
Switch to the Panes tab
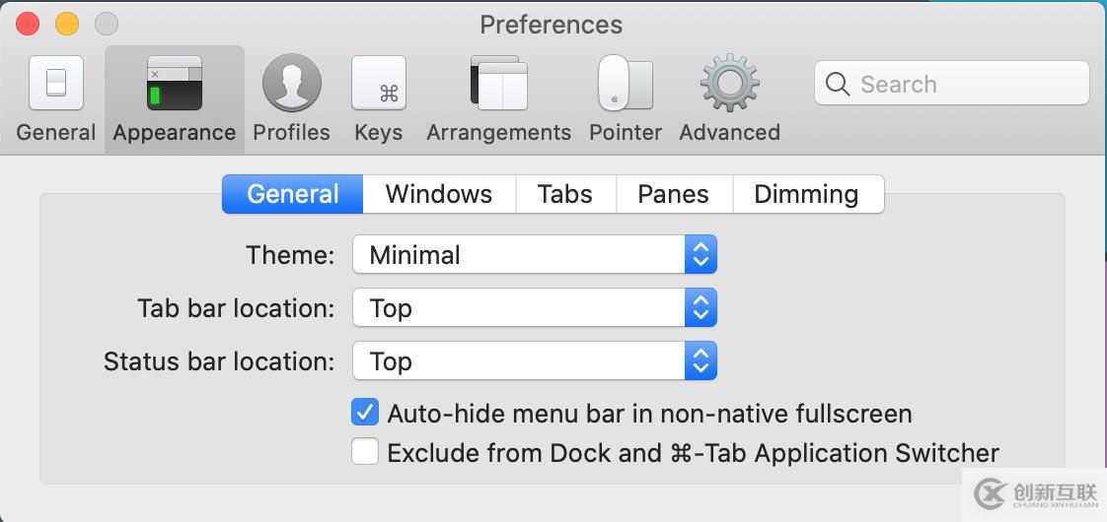(674, 194)
